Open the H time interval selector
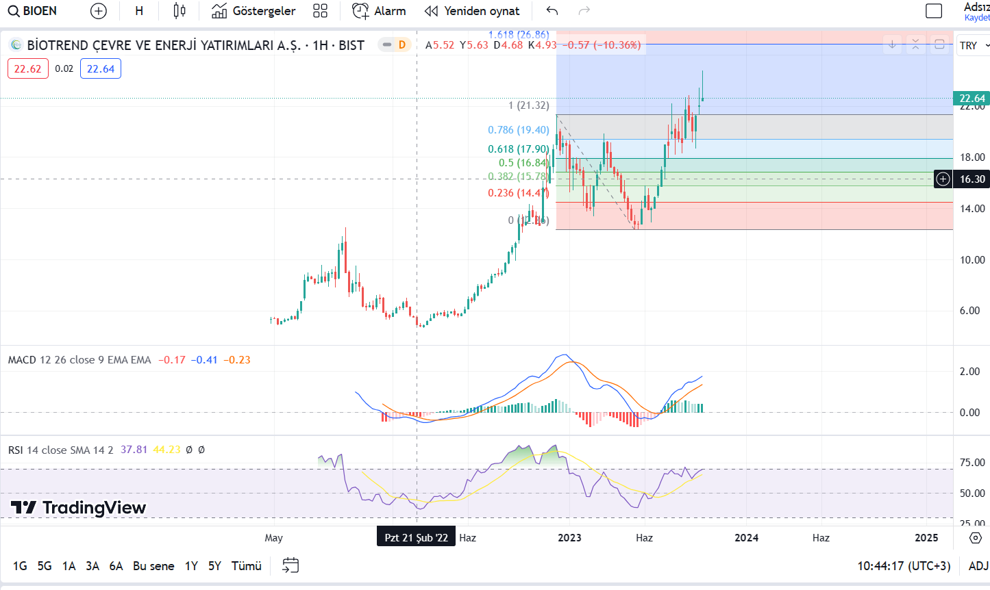Image resolution: width=990 pixels, height=590 pixels. tap(139, 11)
